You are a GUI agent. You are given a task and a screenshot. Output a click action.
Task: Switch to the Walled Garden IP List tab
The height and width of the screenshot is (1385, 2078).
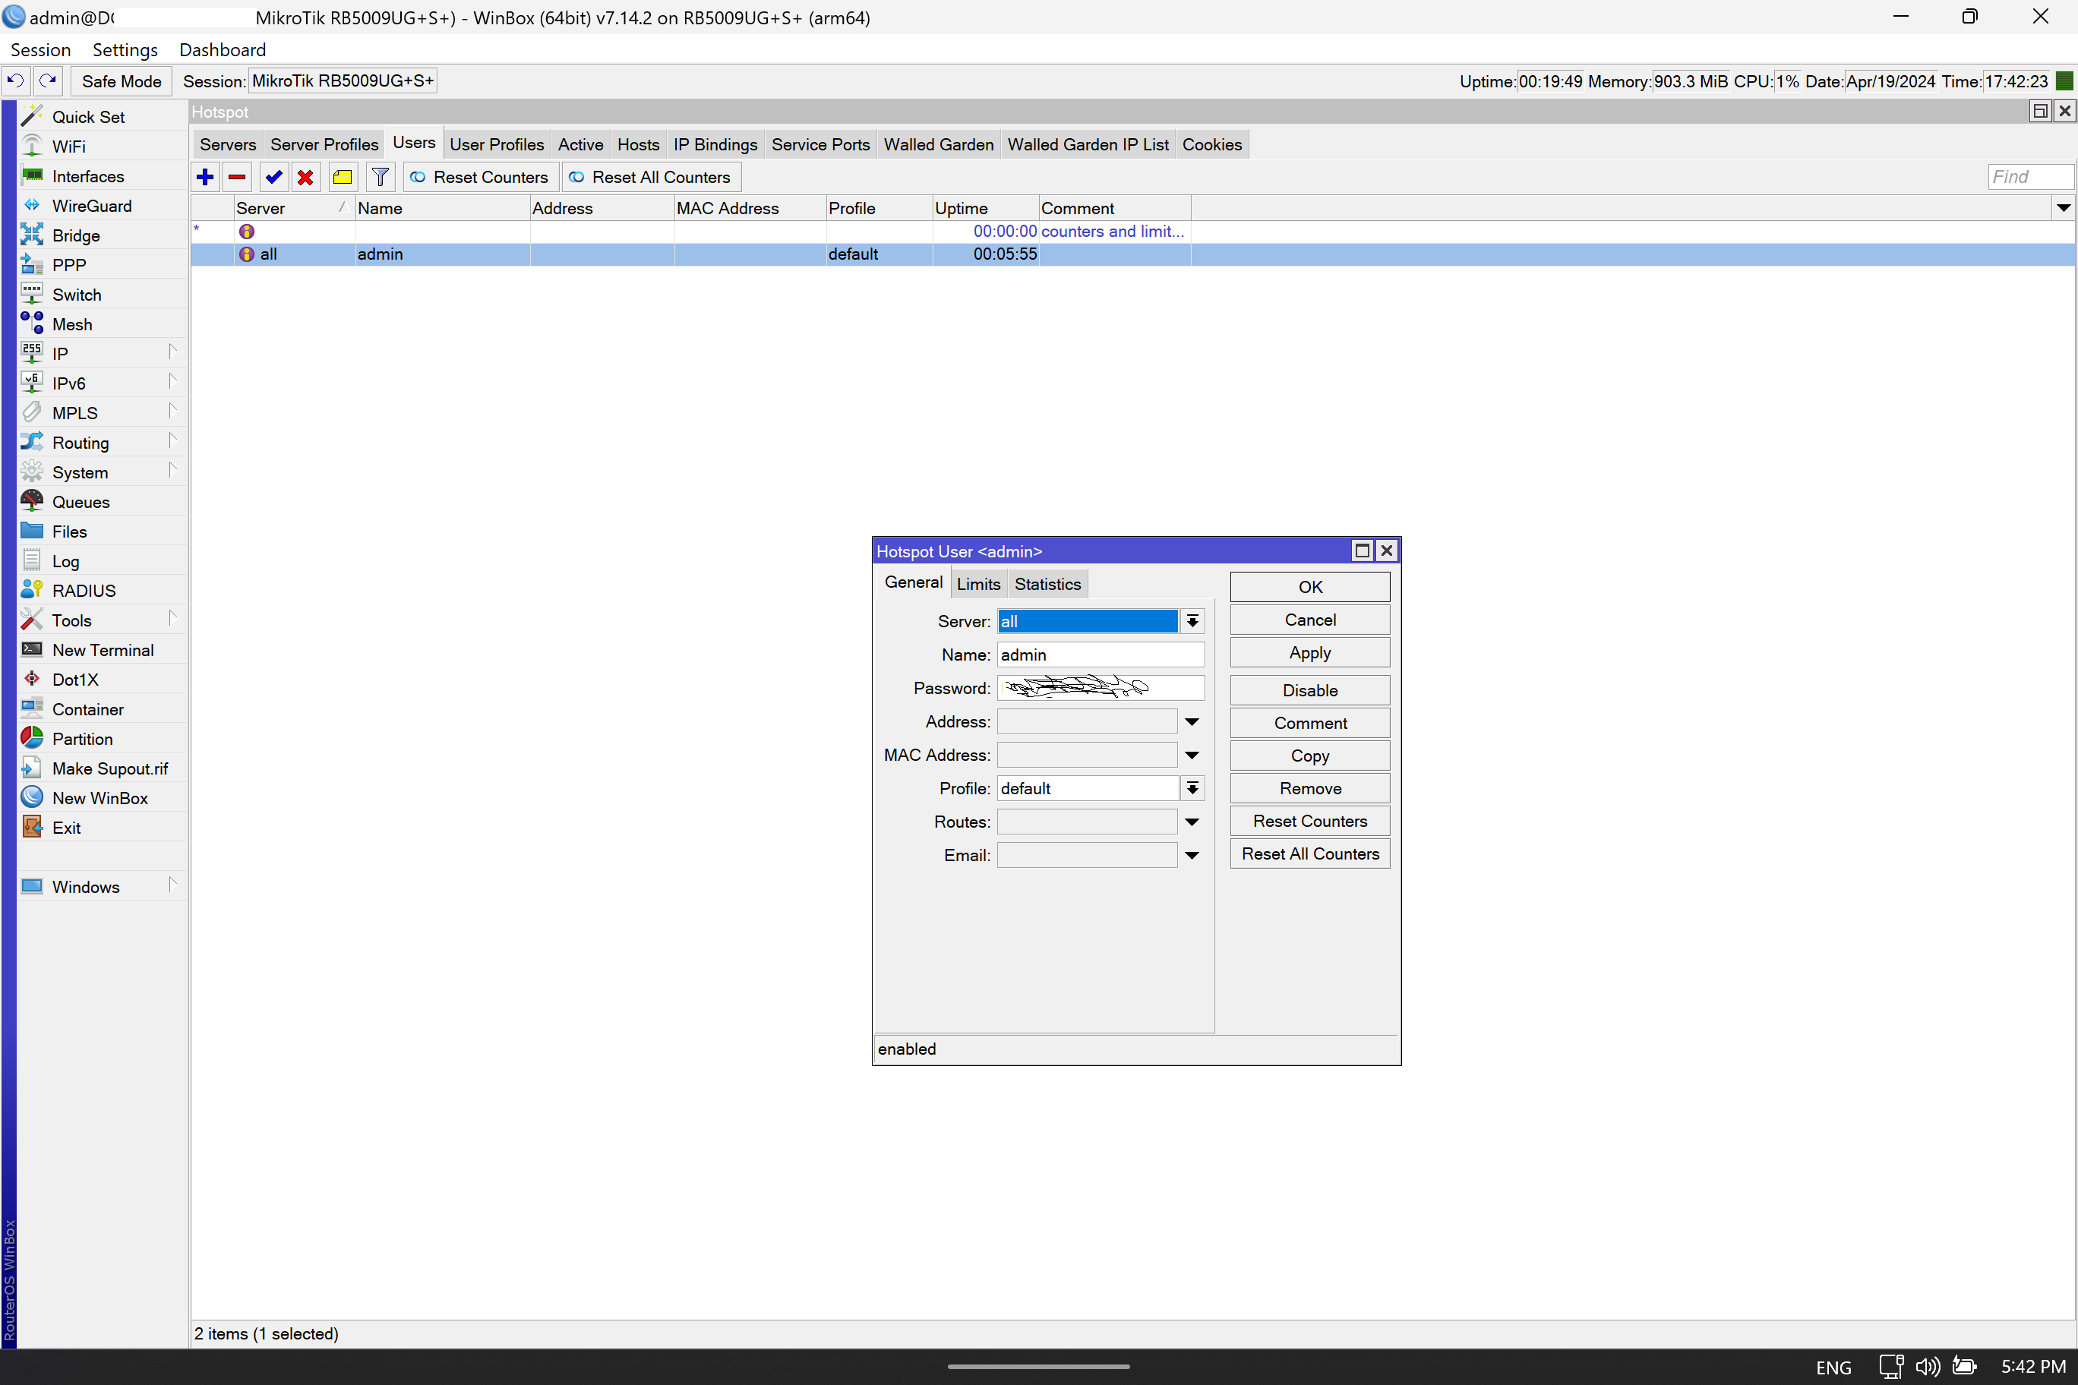point(1088,145)
